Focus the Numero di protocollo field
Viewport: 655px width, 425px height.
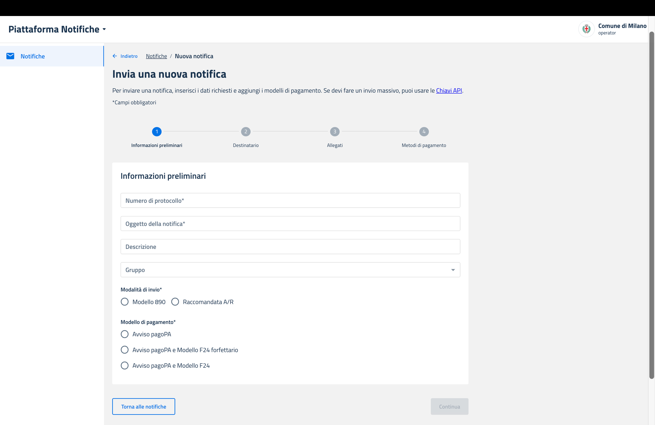(x=290, y=200)
